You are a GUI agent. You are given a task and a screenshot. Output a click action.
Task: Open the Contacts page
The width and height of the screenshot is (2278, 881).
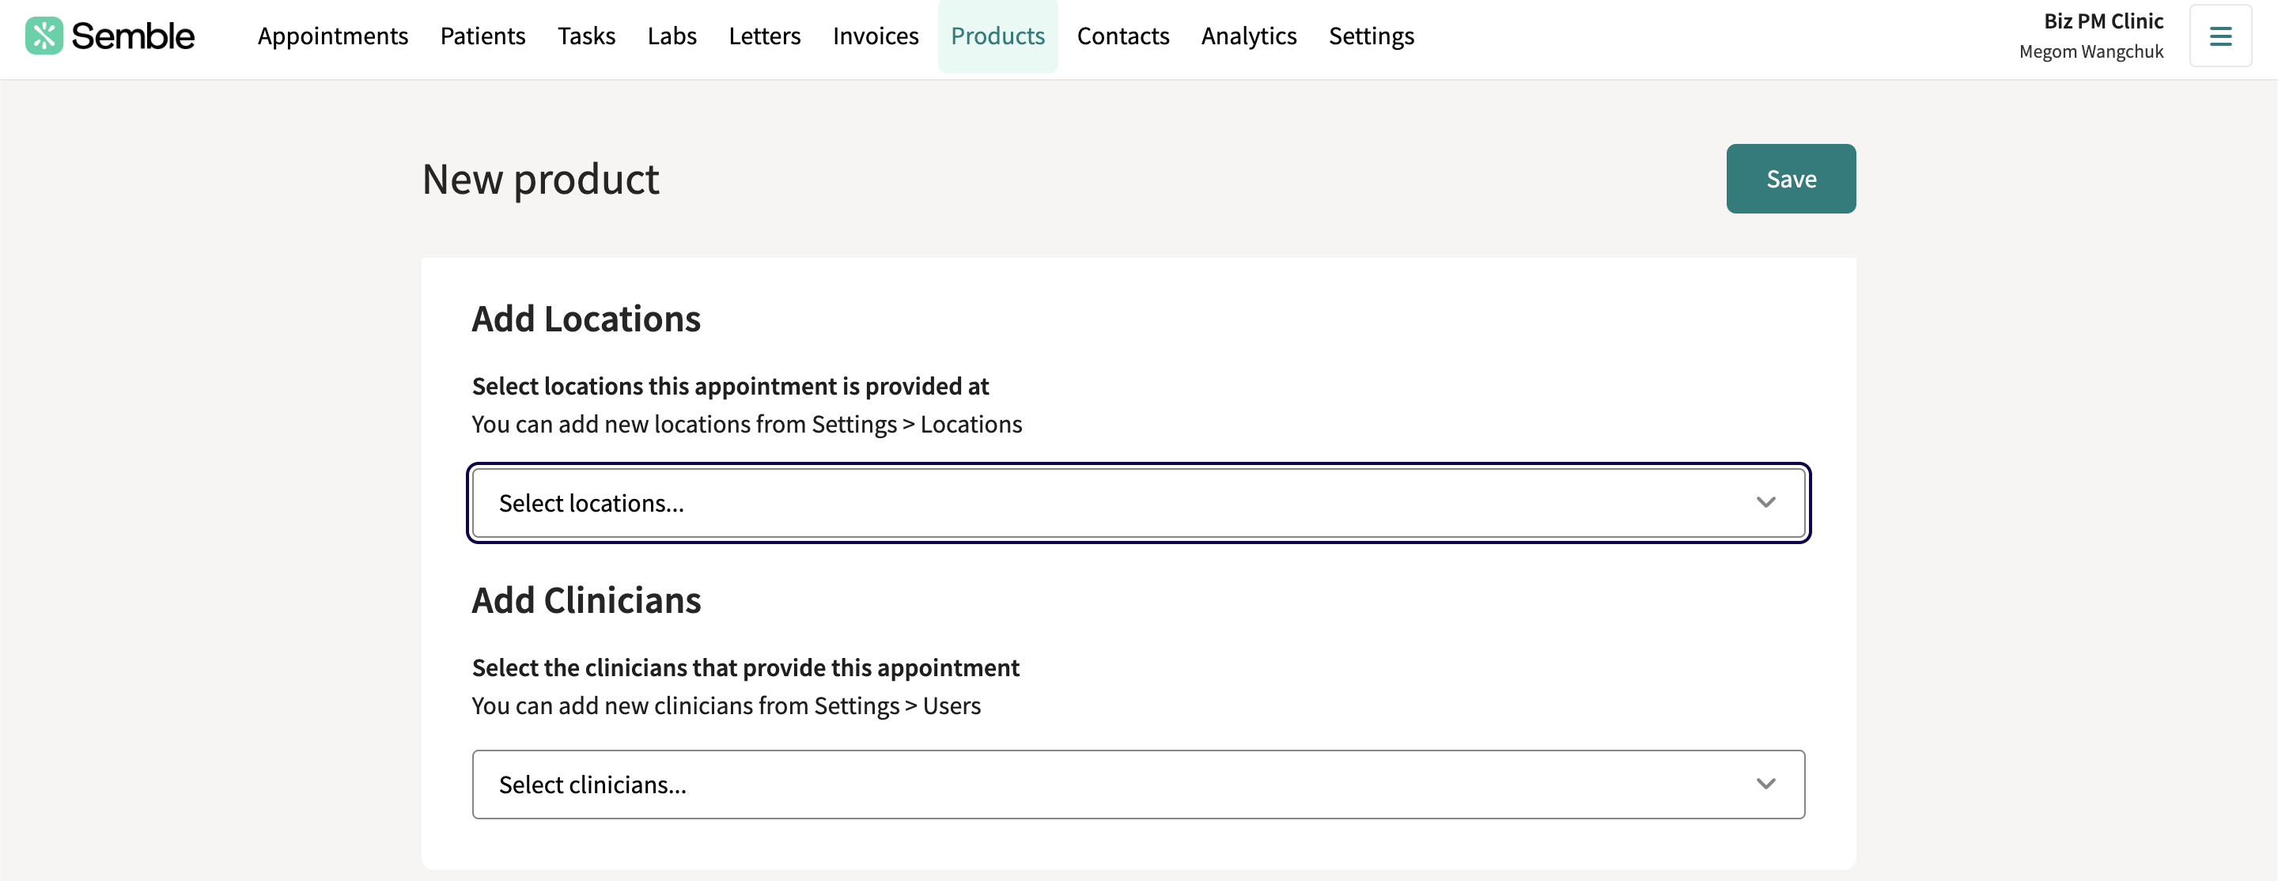1123,36
